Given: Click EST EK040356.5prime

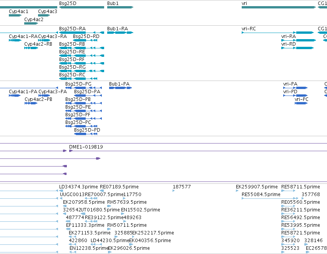Looking at the screenshot, I should 131,244.
